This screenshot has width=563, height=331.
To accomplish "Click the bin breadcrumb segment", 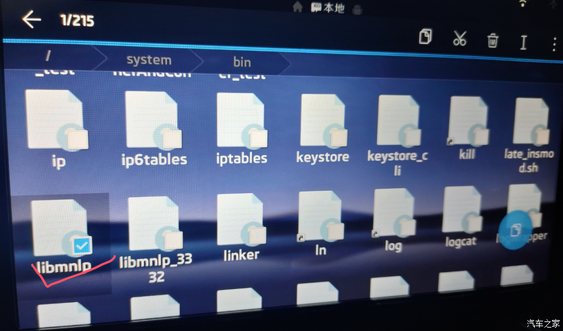I will 242,62.
